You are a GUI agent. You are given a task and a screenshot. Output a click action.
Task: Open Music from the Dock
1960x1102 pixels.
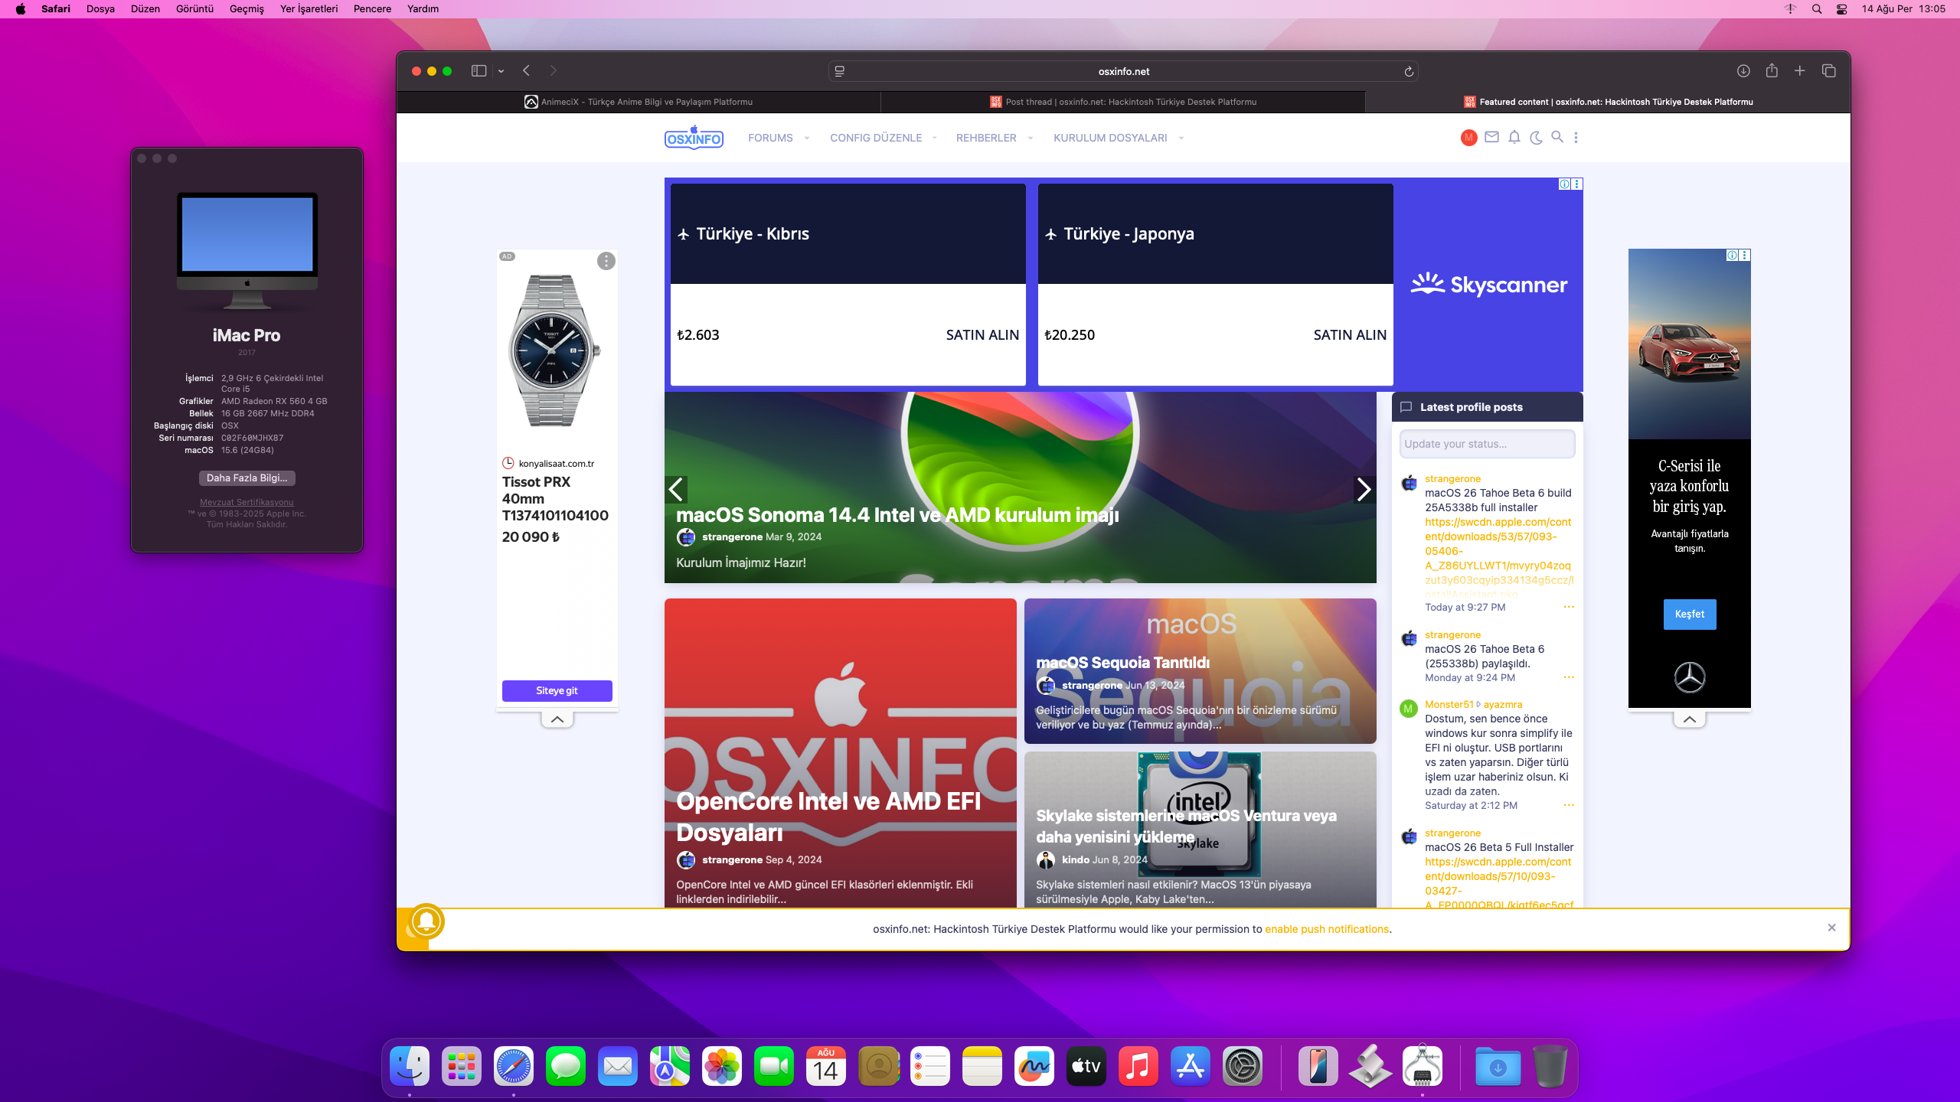(x=1138, y=1066)
